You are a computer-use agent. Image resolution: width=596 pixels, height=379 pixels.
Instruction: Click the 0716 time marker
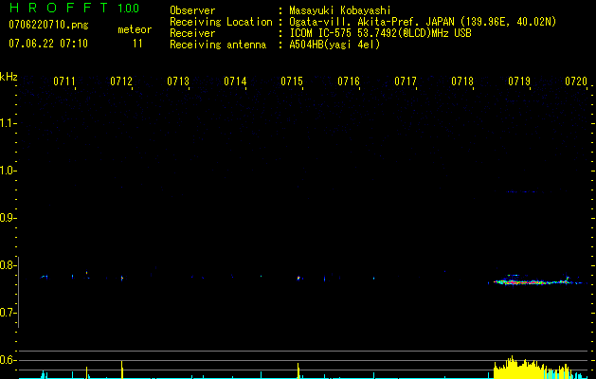coord(349,81)
